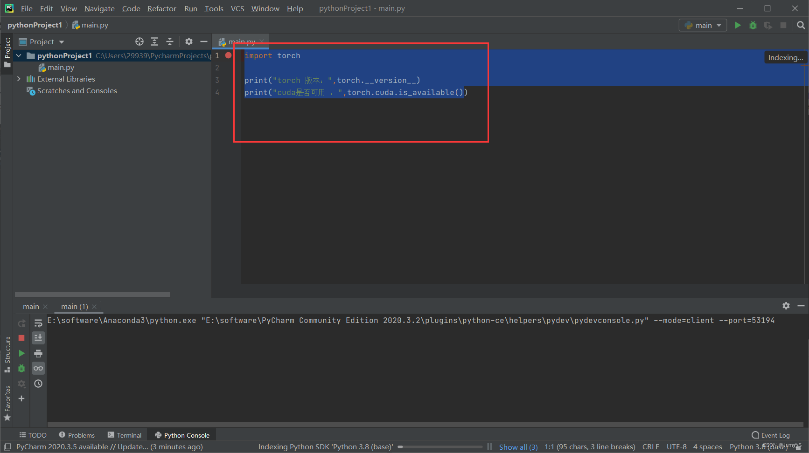The width and height of the screenshot is (809, 453).
Task: Open the main run configuration dropdown
Action: pos(703,25)
